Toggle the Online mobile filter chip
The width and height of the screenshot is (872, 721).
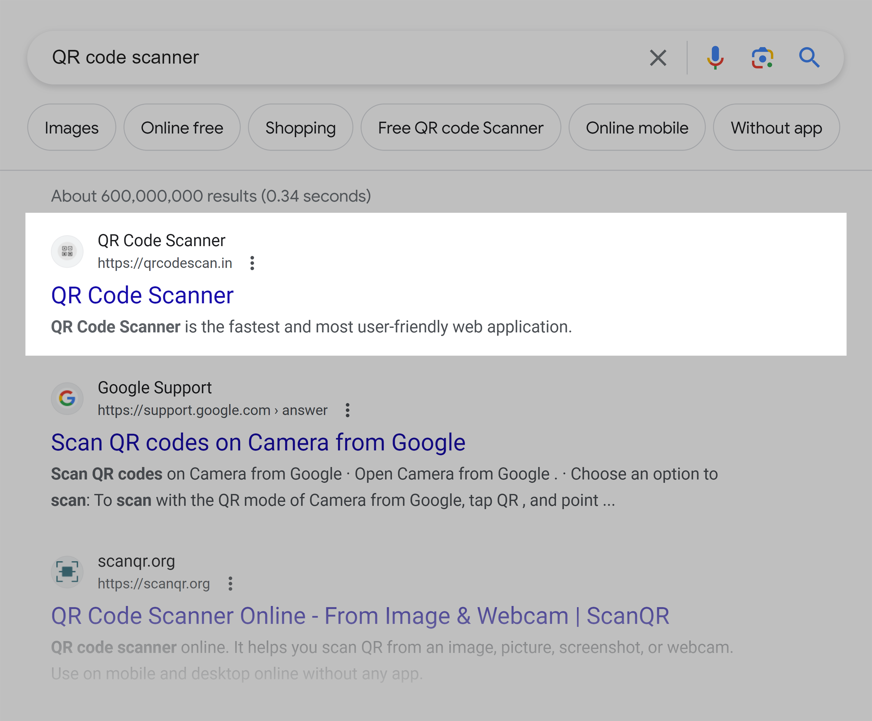pyautogui.click(x=637, y=128)
